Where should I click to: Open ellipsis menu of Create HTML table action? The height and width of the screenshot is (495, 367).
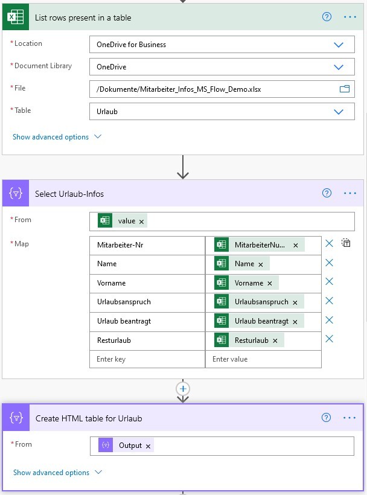tap(349, 418)
